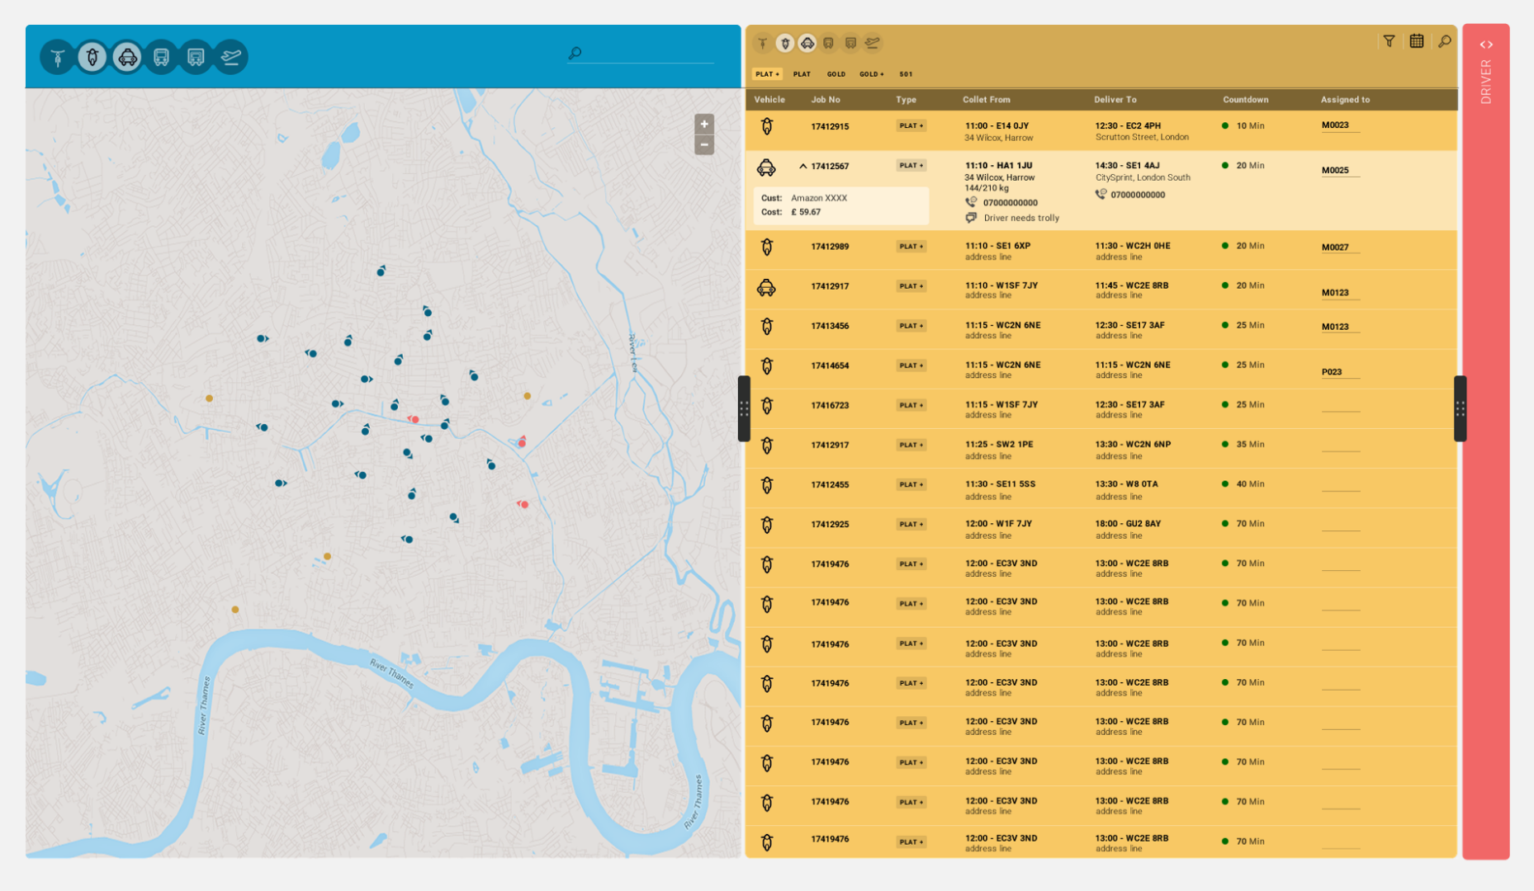Open the funnel filter in jobs panel
Image resolution: width=1534 pixels, height=891 pixels.
tap(1389, 41)
